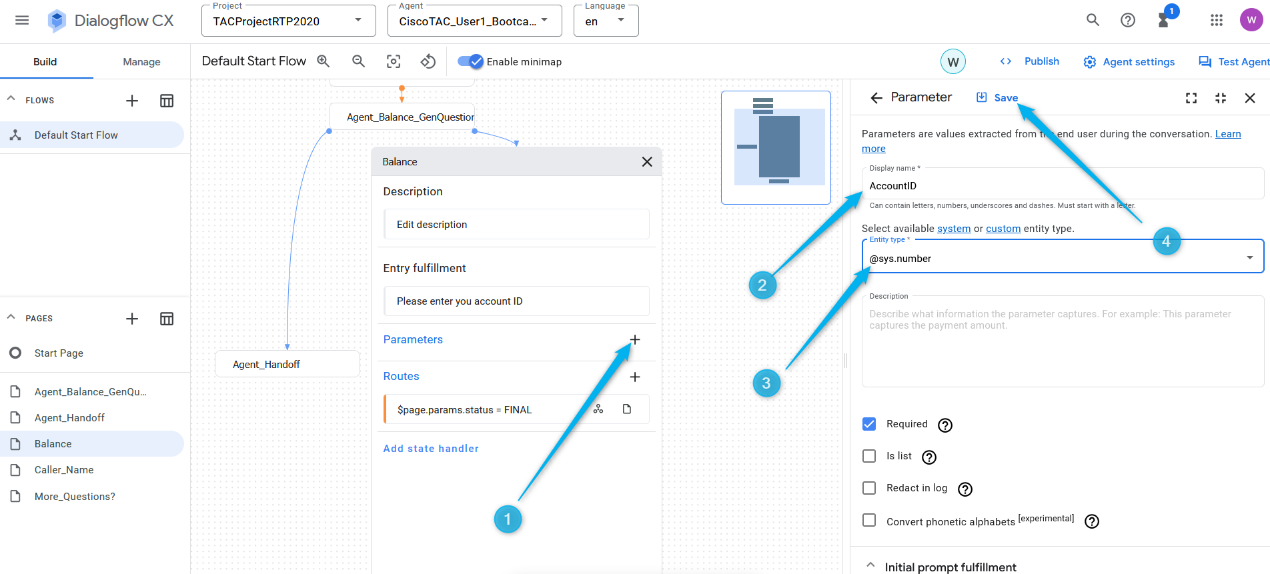Open the Agent dropdown CiscoTAC_User1

[x=475, y=21]
